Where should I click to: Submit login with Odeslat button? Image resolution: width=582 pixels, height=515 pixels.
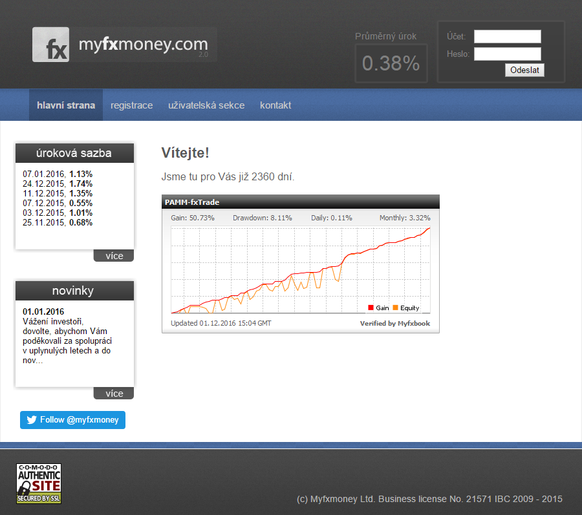click(x=524, y=70)
